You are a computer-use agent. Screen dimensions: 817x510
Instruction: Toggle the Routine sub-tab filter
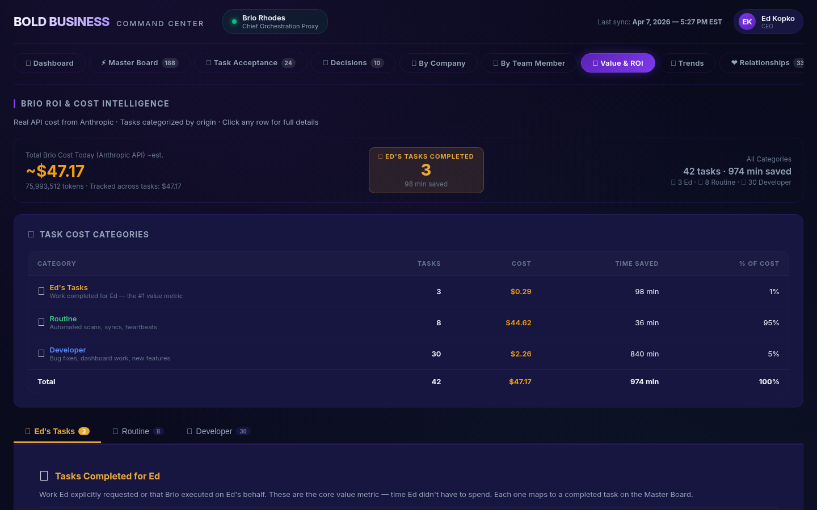(x=138, y=431)
